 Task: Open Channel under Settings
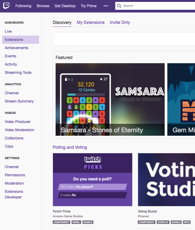coord(12,167)
